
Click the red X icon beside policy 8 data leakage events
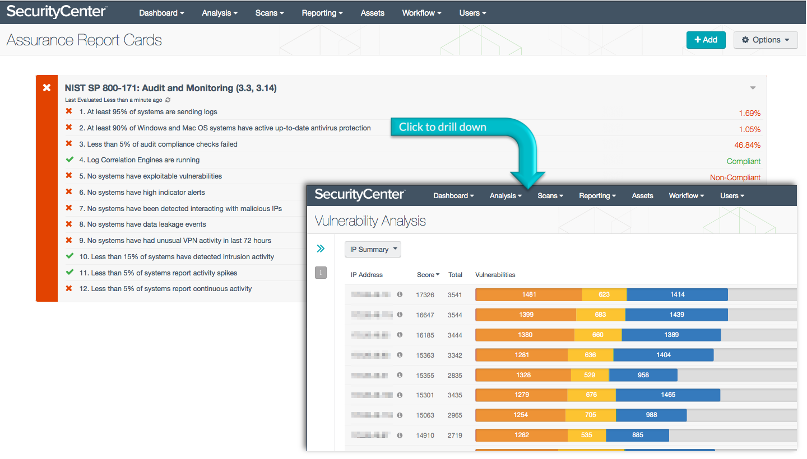(69, 224)
